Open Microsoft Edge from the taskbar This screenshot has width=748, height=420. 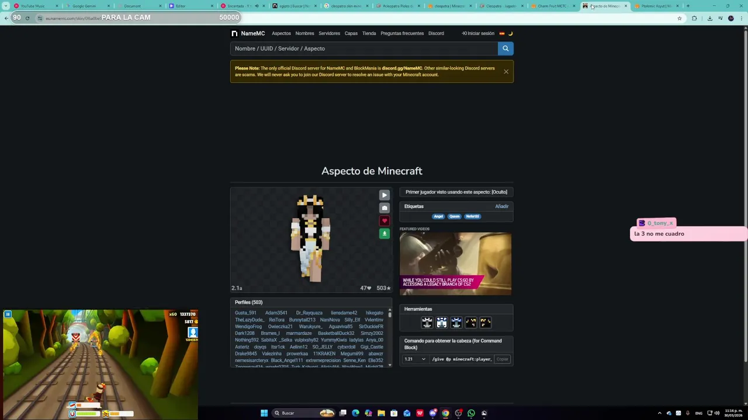[x=355, y=413]
